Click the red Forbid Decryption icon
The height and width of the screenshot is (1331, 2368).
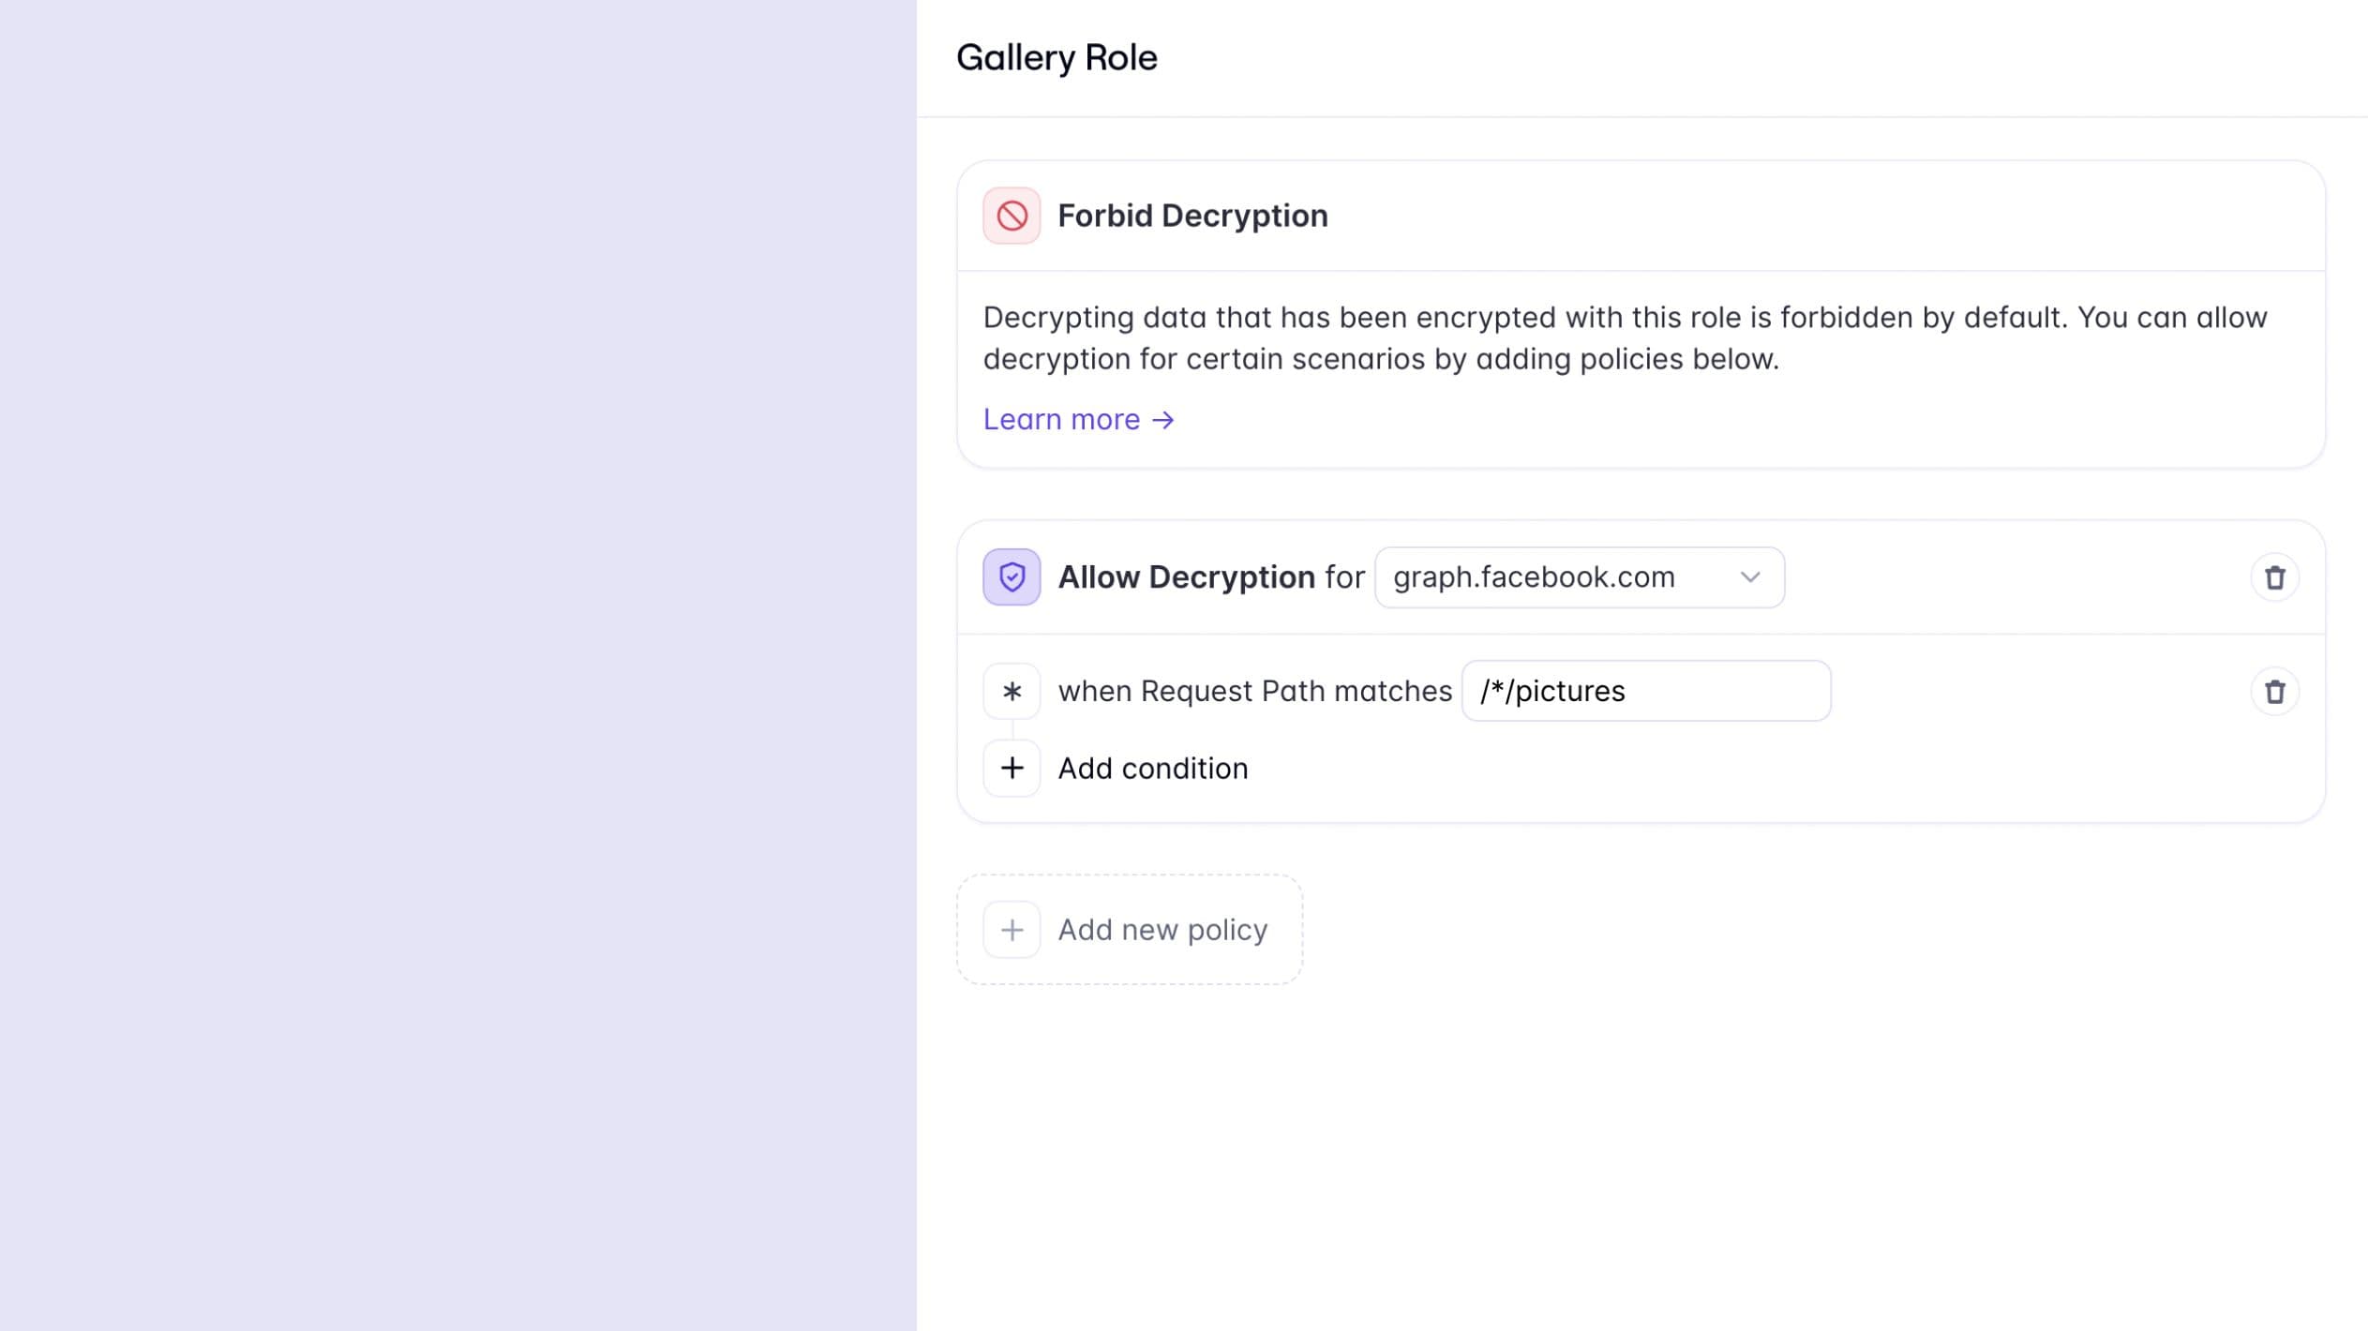[x=1012, y=216]
